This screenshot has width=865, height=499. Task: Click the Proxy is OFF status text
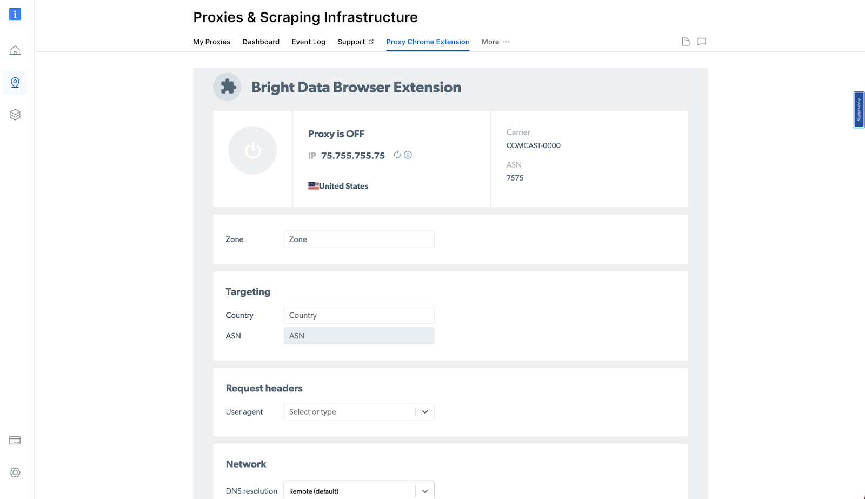pos(336,134)
